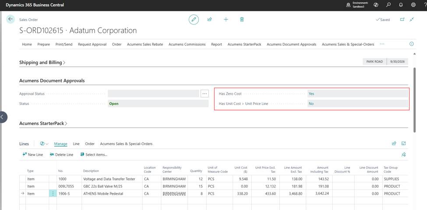Viewport: 427px width, 210px height.
Task: Expand Shipping and Billing section
Action: [x=42, y=62]
